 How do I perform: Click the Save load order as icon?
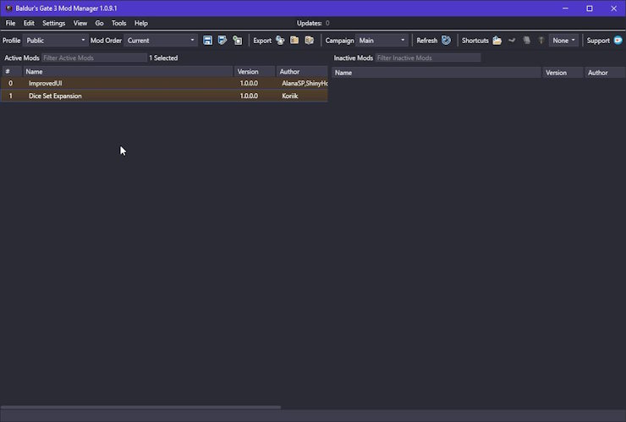(222, 41)
